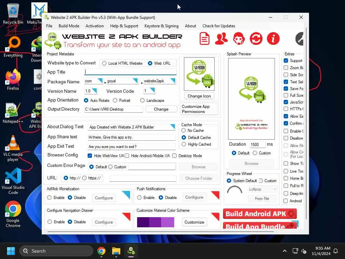Click the gray key icon at header edge
Viewport: 345px width, 259px height.
tap(299, 39)
